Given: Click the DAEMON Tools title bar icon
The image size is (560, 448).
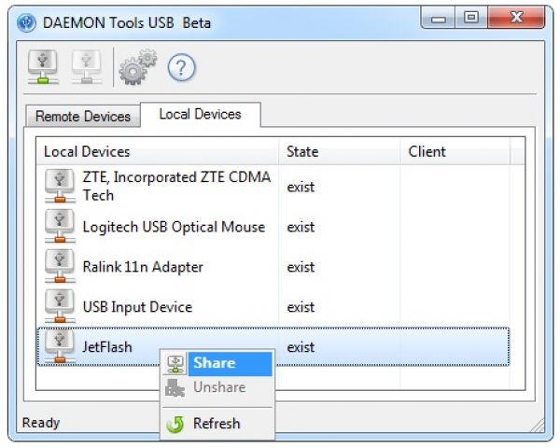Looking at the screenshot, I should pos(26,18).
